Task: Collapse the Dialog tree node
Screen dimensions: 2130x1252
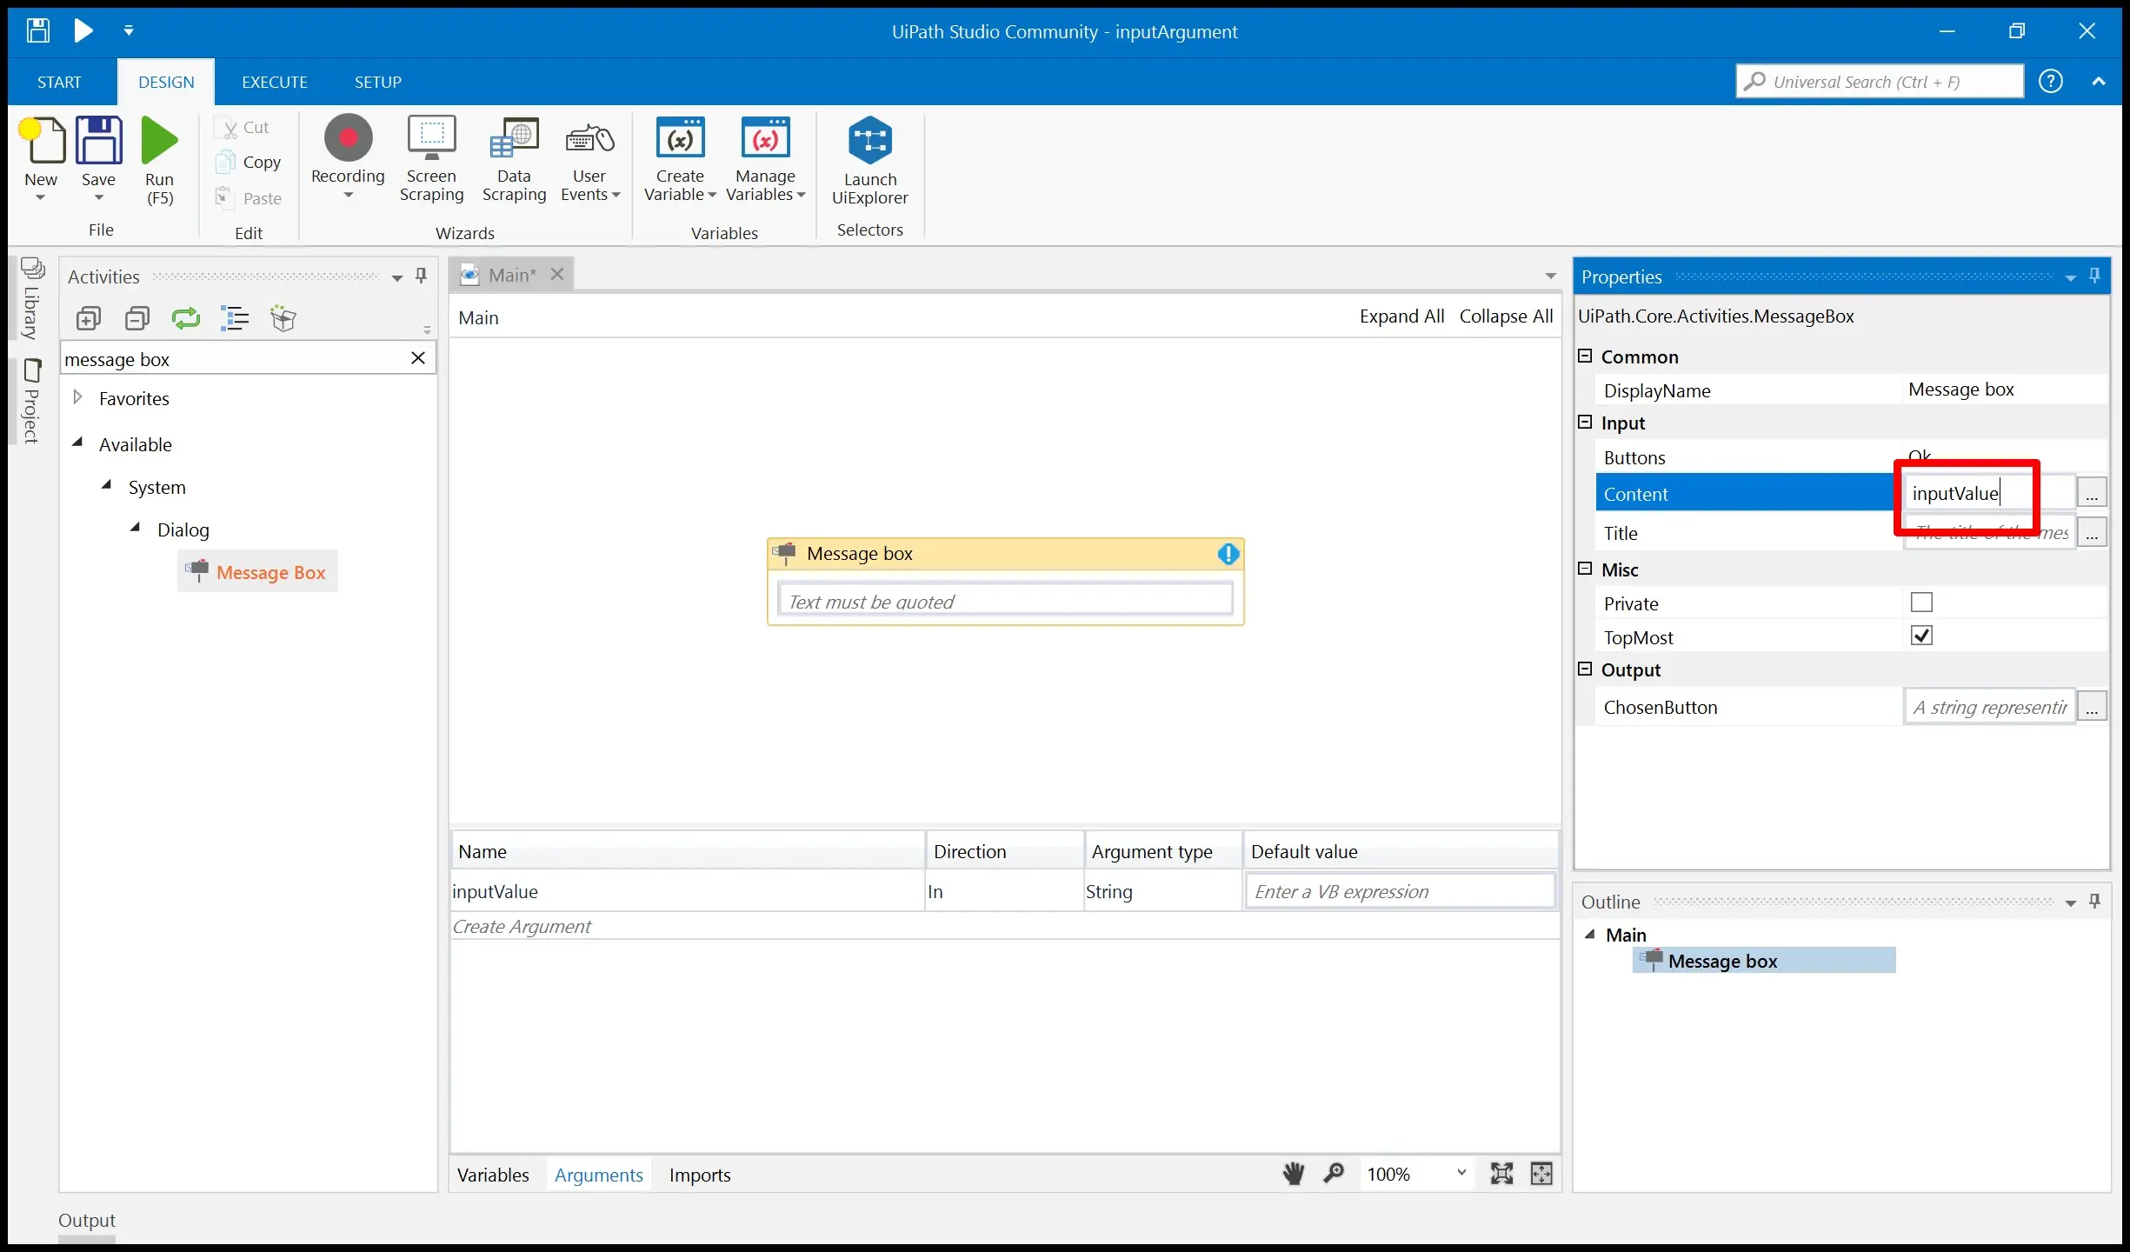Action: [135, 528]
